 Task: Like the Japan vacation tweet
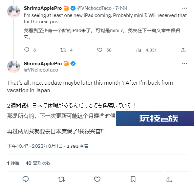[x=97, y=179]
